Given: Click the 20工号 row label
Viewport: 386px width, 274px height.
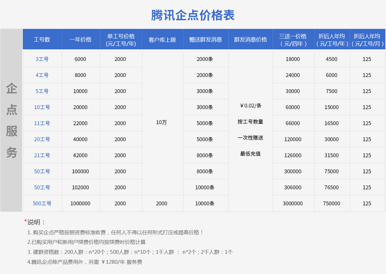Looking at the screenshot, I should click(42, 139).
